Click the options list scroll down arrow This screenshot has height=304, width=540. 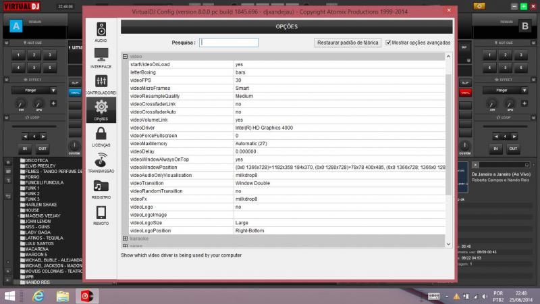[448, 244]
